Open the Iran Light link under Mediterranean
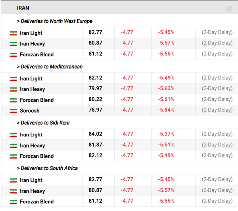The height and width of the screenshot is (211, 238). click(x=31, y=79)
